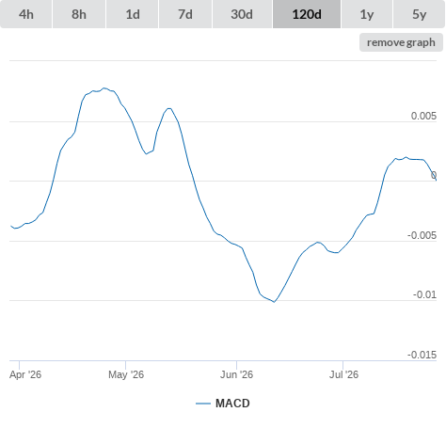
Task: Click the remove graph button
Action: [401, 42]
